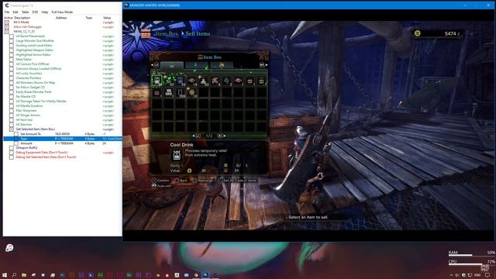Turn on the Max Sharpness cheat
The image size is (496, 279).
pyautogui.click(x=12, y=110)
